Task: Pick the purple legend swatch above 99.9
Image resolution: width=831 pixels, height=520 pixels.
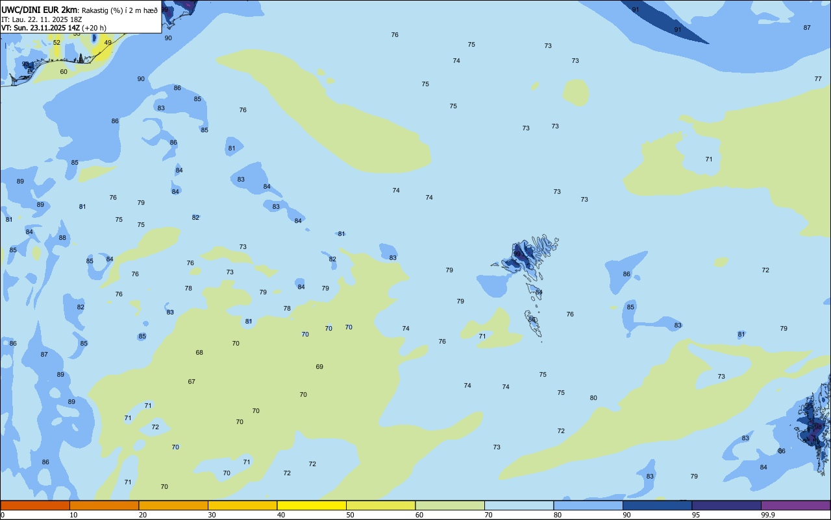Action: pyautogui.click(x=795, y=505)
